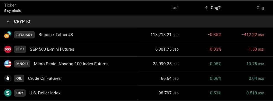273x101 pixels.
Task: Select the OIL symbol badge
Action: click(x=19, y=78)
